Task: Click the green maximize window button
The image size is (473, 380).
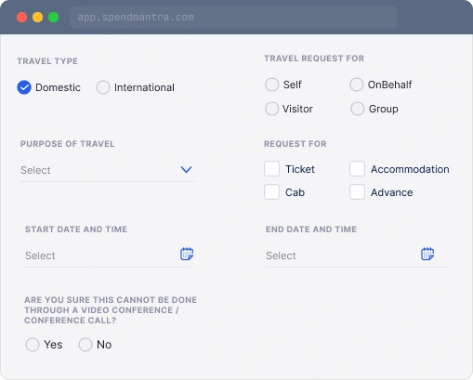Action: click(54, 18)
